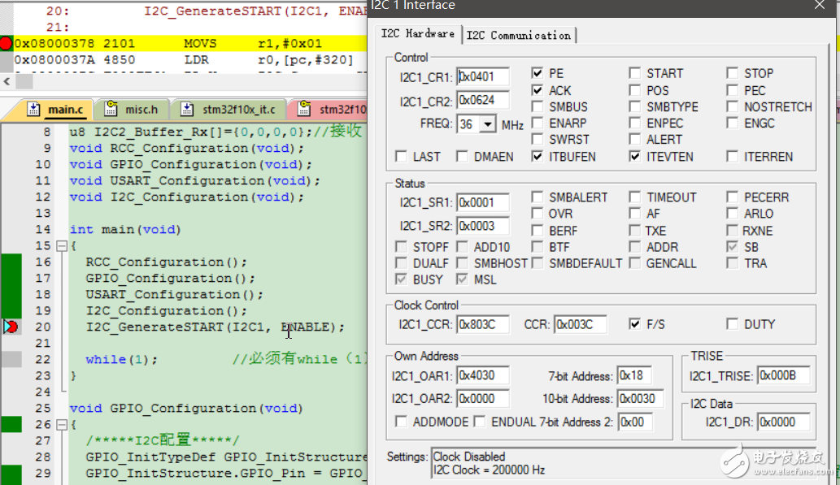The width and height of the screenshot is (840, 485).
Task: Click the stm32f10x_it.c file tab icon
Action: click(186, 109)
